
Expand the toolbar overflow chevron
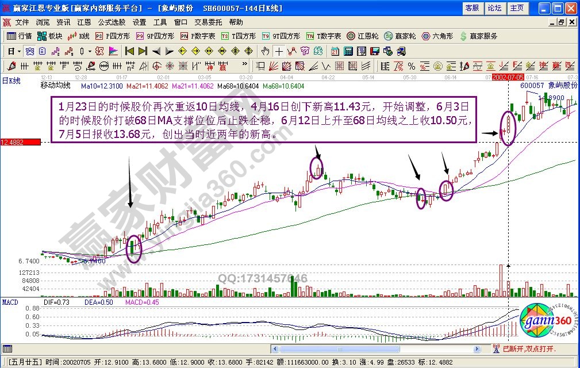[x=245, y=64]
